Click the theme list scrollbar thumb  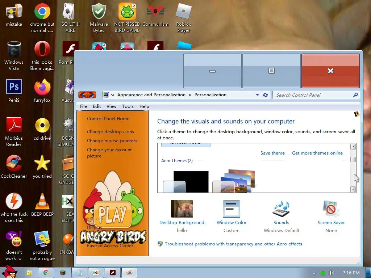pos(353,160)
